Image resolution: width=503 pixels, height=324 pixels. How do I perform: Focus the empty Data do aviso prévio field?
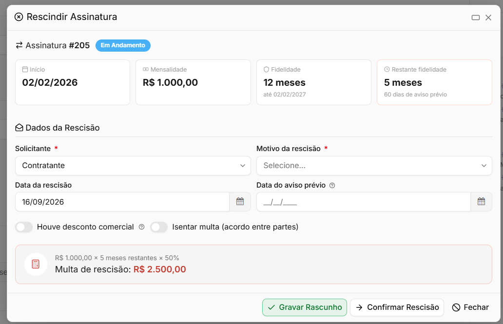[x=364, y=202]
